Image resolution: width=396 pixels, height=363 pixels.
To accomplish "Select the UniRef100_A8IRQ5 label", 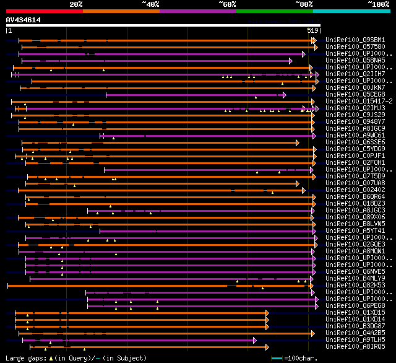I will (355, 347).
